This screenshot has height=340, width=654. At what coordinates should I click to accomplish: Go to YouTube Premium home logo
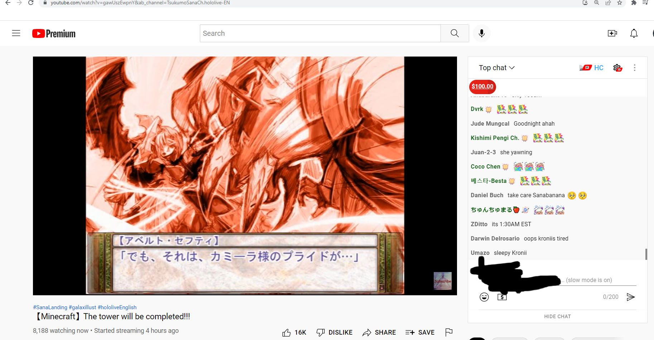(54, 34)
